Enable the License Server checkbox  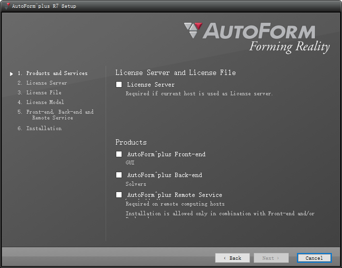(119, 85)
